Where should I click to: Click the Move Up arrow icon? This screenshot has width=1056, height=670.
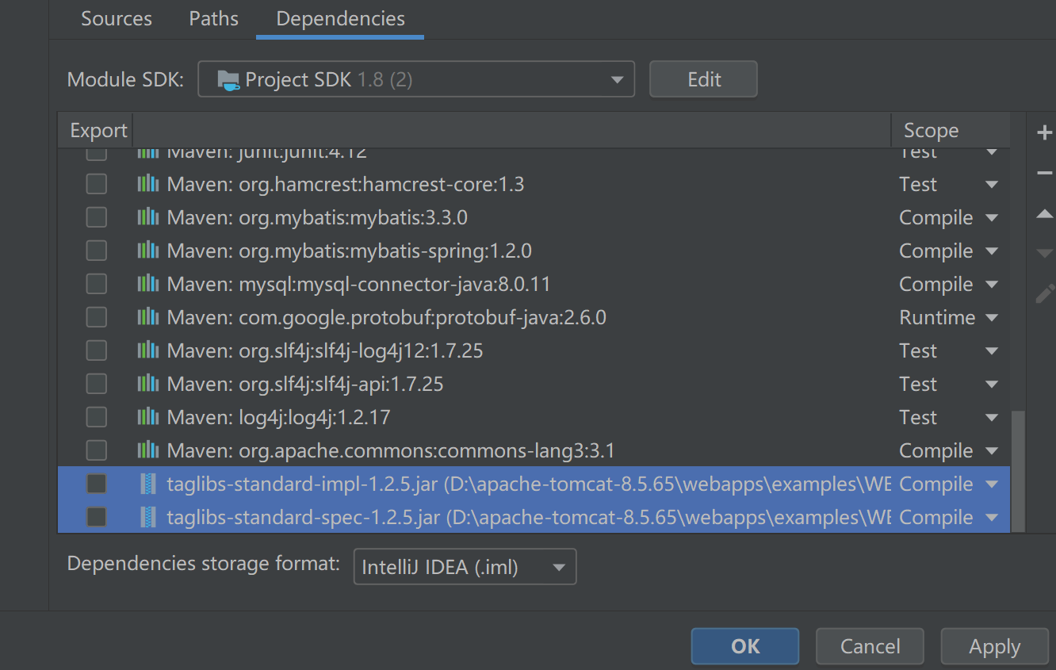(x=1045, y=213)
